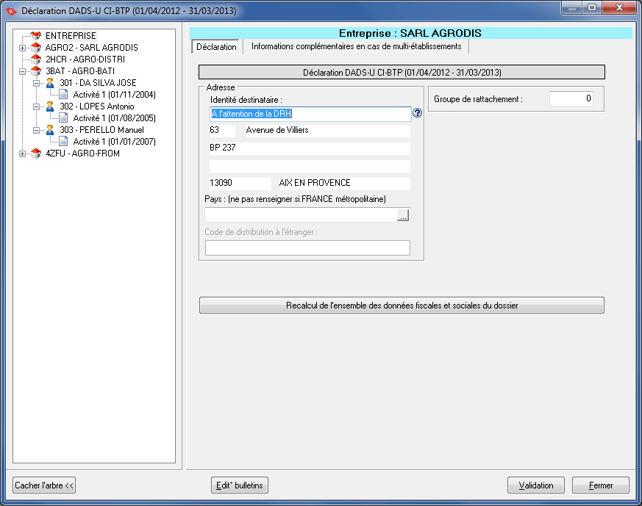Click the Validation button
This screenshot has height=506, width=642.
click(x=536, y=485)
